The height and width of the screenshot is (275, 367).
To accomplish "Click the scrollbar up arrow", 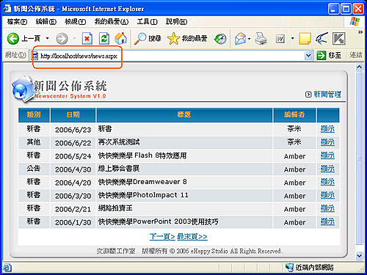I will pos(359,67).
